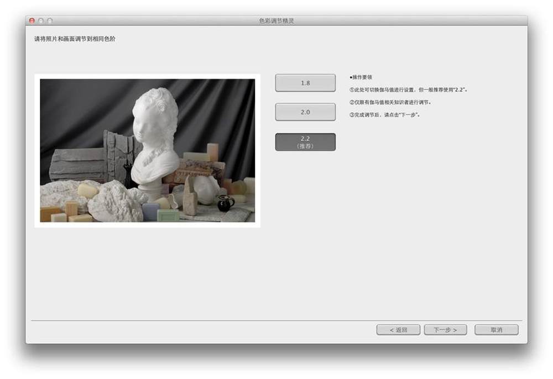Select the 2.0 gamma value button

tap(305, 112)
